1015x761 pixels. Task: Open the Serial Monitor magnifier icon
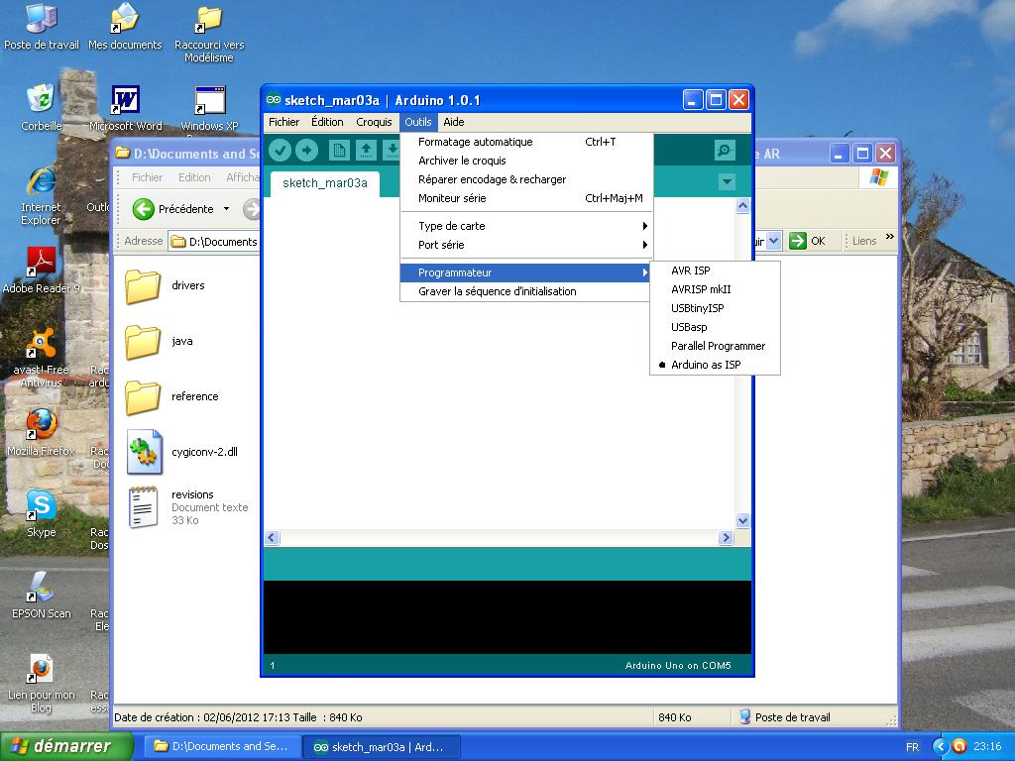click(725, 150)
